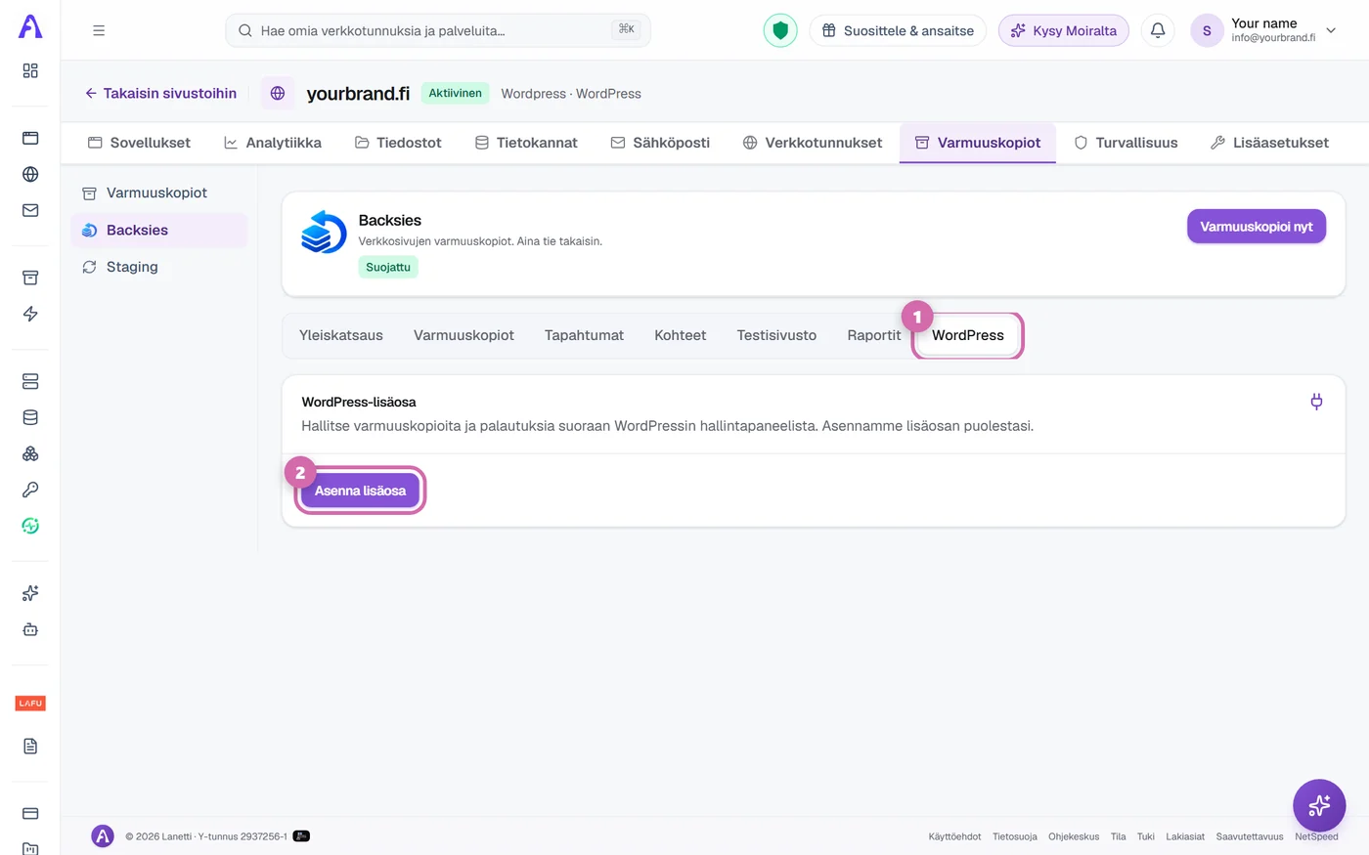
Task: Click the Suosittele & ansaitse button
Action: 898,30
